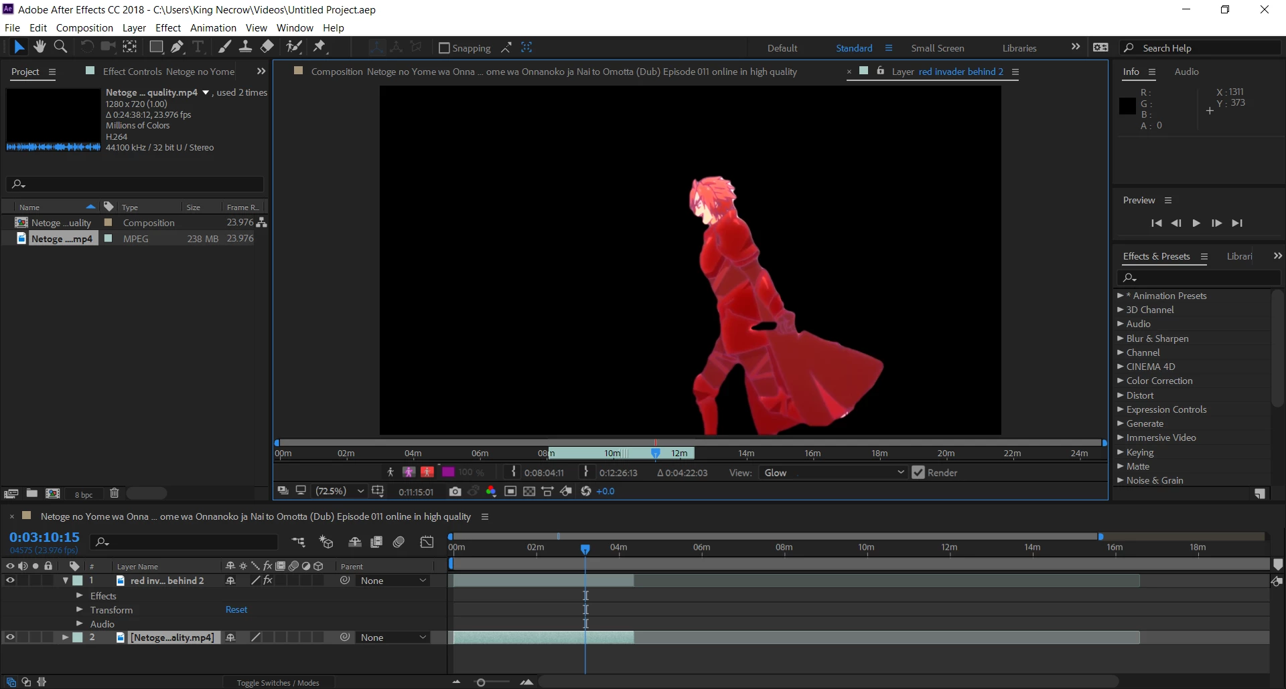The image size is (1286, 689).
Task: Switch to the Audio panel tab
Action: pyautogui.click(x=1186, y=72)
